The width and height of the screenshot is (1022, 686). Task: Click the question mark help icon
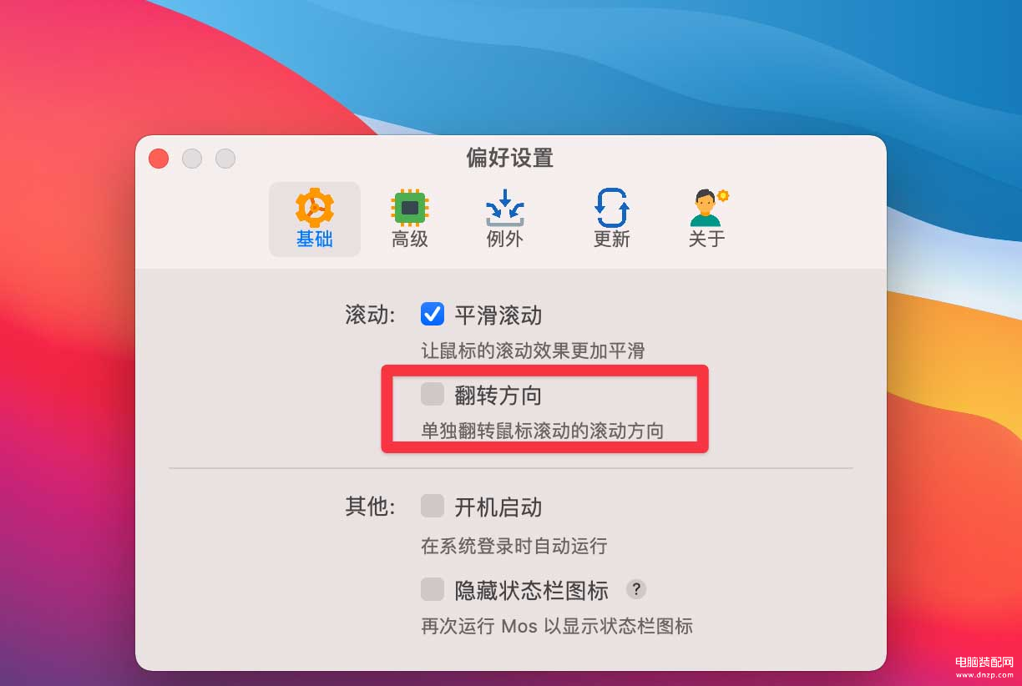tap(636, 590)
